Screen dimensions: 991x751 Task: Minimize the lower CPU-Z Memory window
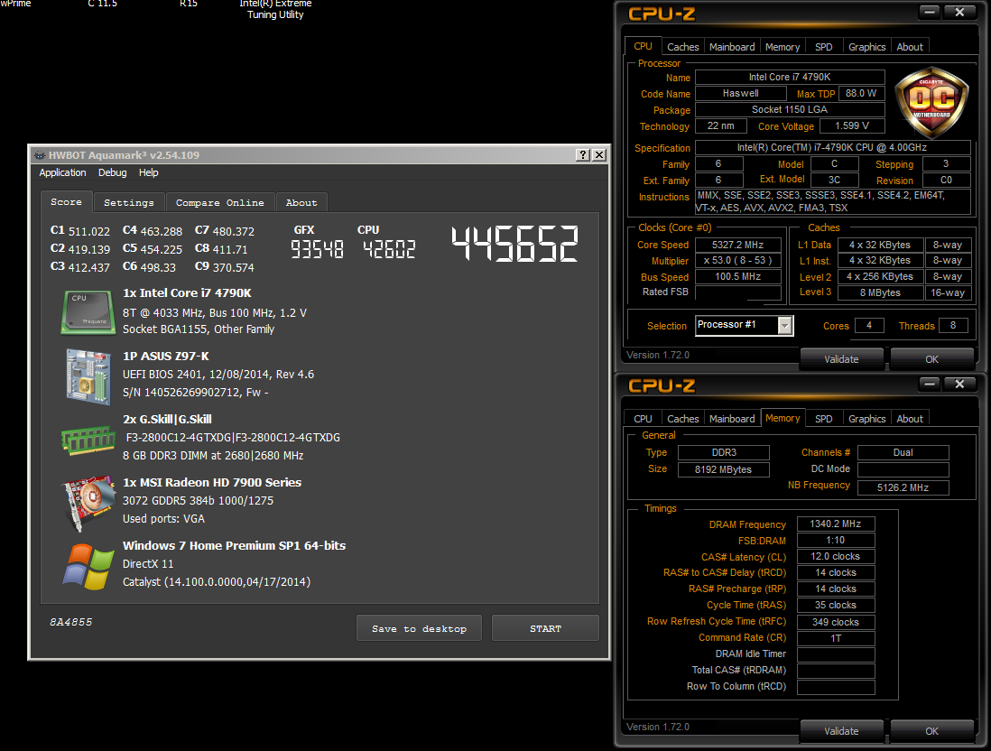tap(929, 384)
